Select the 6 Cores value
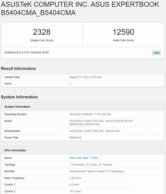Screen dimensions: 166x194 (74, 185)
